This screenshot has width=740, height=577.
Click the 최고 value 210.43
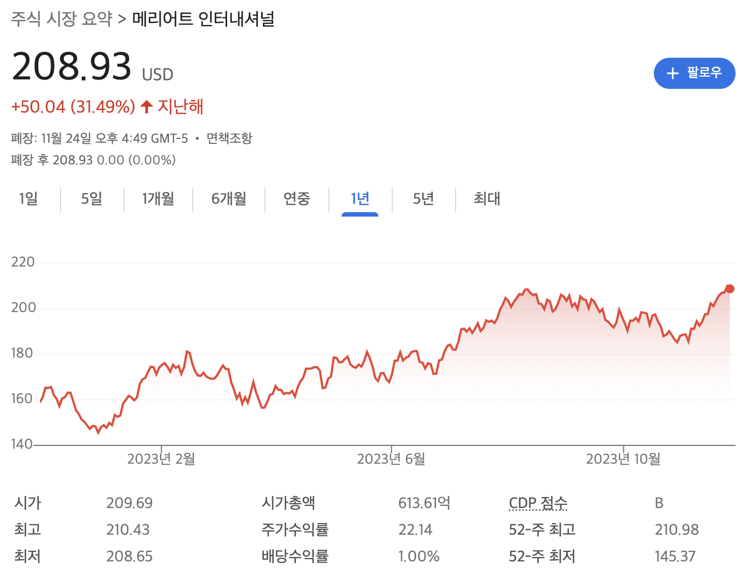[128, 530]
